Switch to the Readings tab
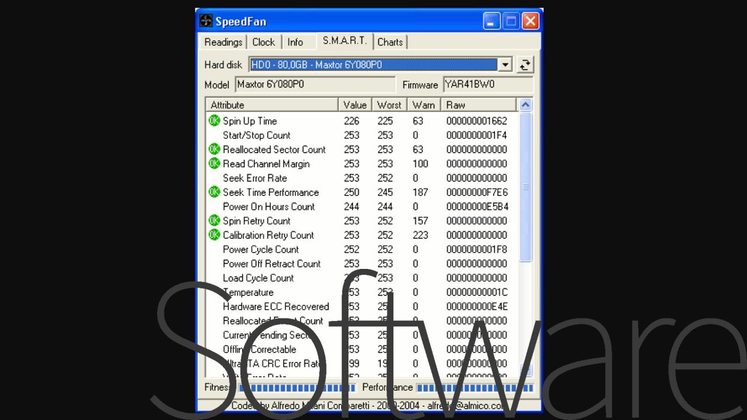 (224, 42)
